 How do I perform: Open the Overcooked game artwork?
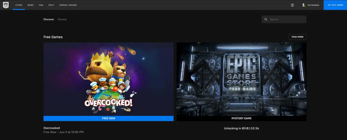pyautogui.click(x=108, y=79)
